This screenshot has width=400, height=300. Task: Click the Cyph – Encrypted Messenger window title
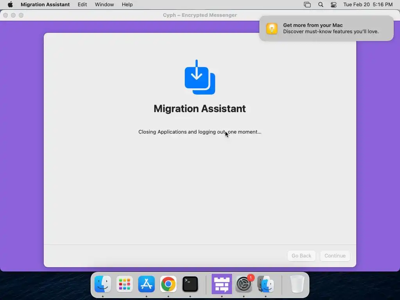click(x=200, y=15)
